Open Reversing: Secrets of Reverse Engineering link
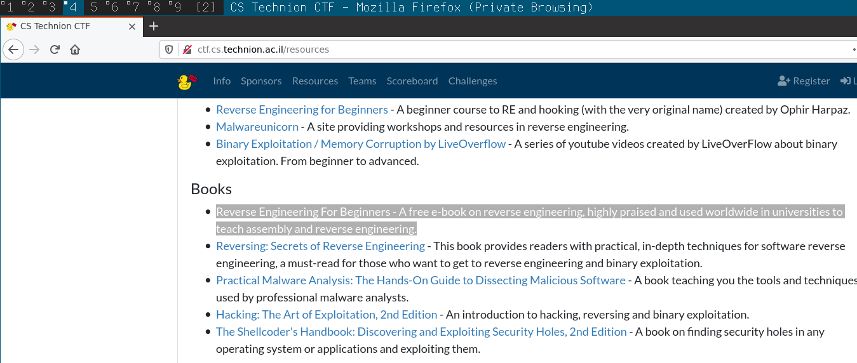Image resolution: width=857 pixels, height=363 pixels. click(320, 246)
